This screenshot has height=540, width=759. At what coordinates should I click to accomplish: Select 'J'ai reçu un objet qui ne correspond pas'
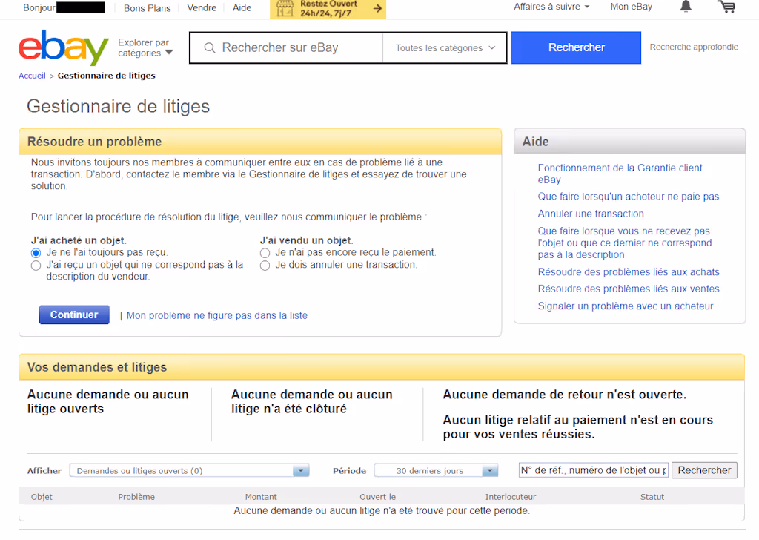(35, 265)
